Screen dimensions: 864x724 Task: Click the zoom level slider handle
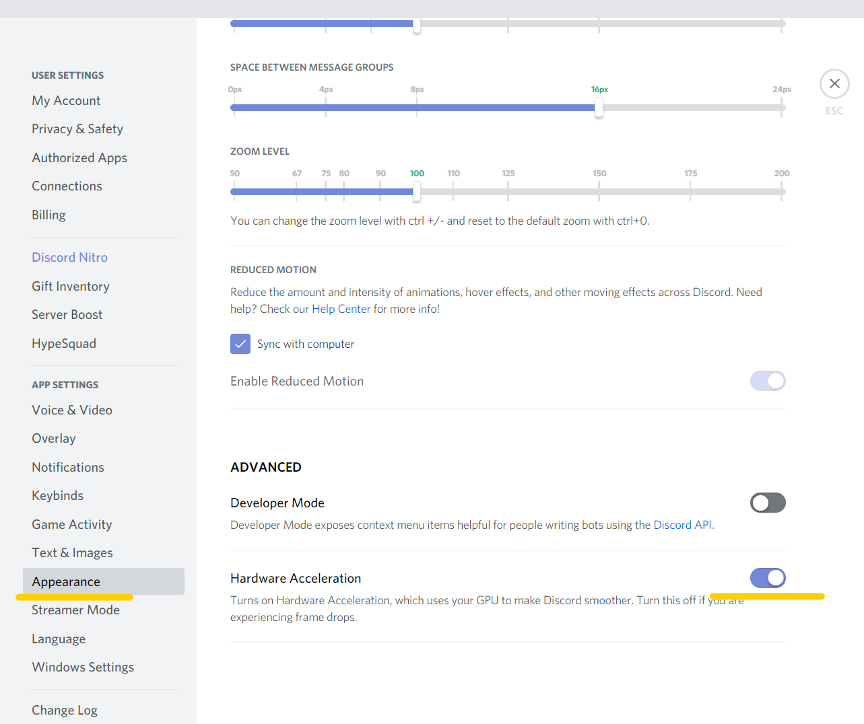click(417, 192)
